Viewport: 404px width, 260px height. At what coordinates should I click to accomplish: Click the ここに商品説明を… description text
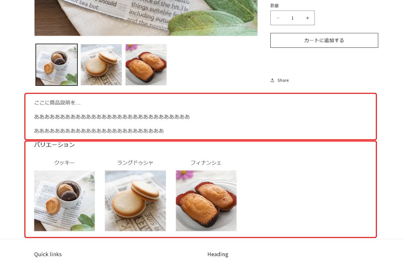coord(58,103)
